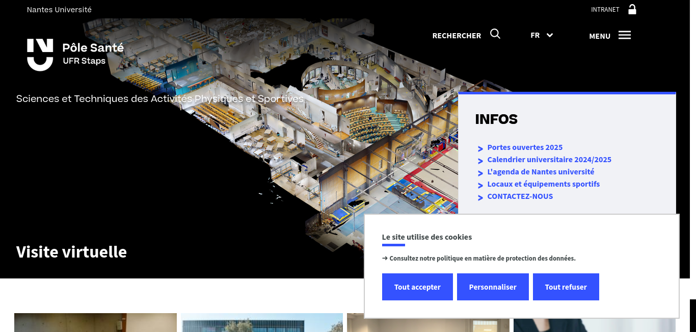The width and height of the screenshot is (696, 332).
Task: Click the Nantes Université top link
Action: tap(59, 10)
